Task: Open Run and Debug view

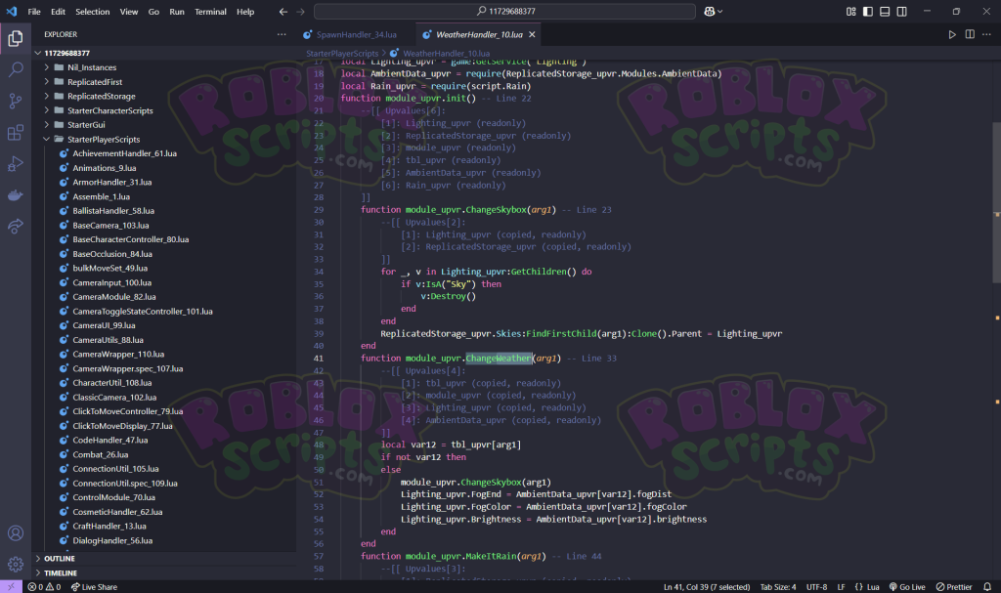Action: (16, 164)
